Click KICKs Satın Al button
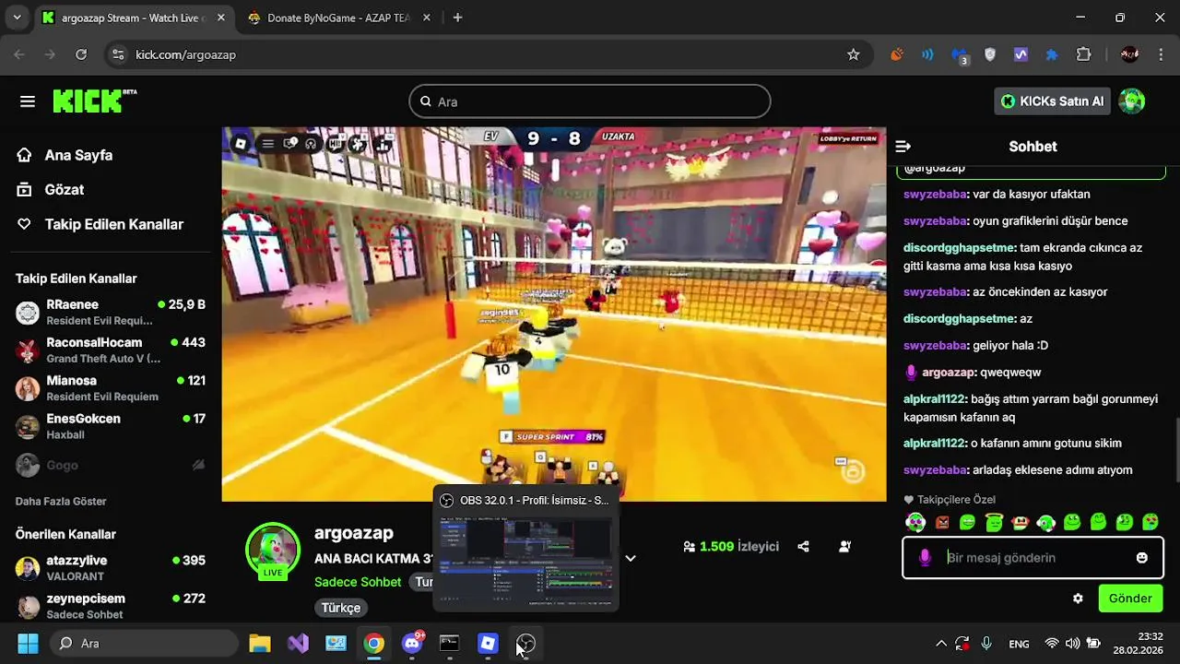The image size is (1180, 664). tap(1052, 101)
